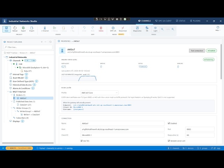This screenshot has width=224, height=168.
Task: Click the last 60 minutes message chart
Action: [x=79, y=78]
